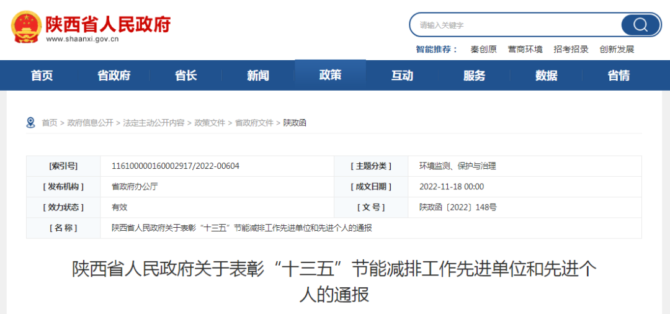Image resolution: width=670 pixels, height=314 pixels.
Task: Click the 有效 validity status value
Action: click(x=120, y=208)
